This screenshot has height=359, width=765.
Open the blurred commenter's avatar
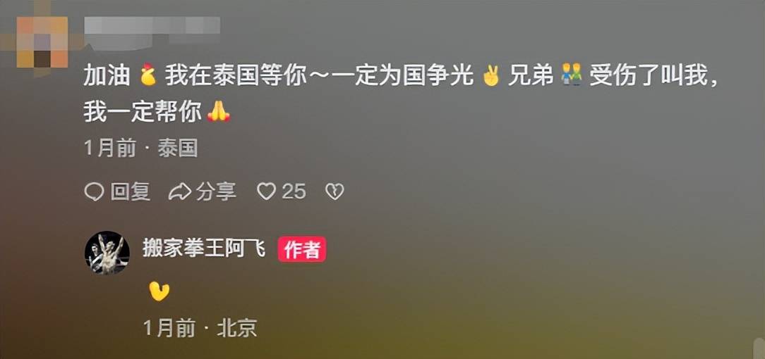click(42, 42)
